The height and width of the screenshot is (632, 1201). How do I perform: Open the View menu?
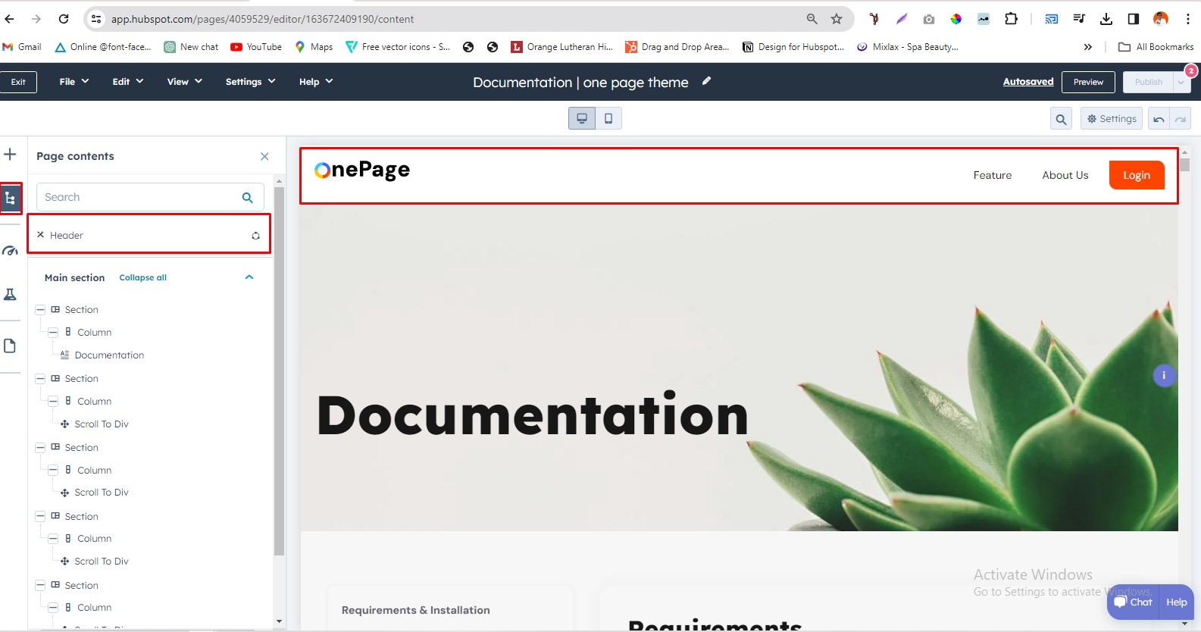pos(184,82)
